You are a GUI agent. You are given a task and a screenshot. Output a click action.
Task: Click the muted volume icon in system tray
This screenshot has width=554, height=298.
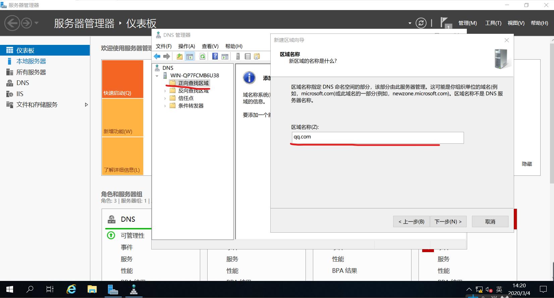tap(489, 290)
